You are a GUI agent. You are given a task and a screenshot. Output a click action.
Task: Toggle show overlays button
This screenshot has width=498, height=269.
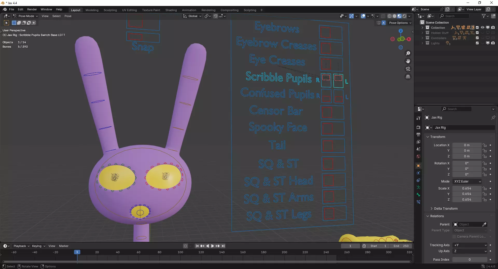coord(363,16)
